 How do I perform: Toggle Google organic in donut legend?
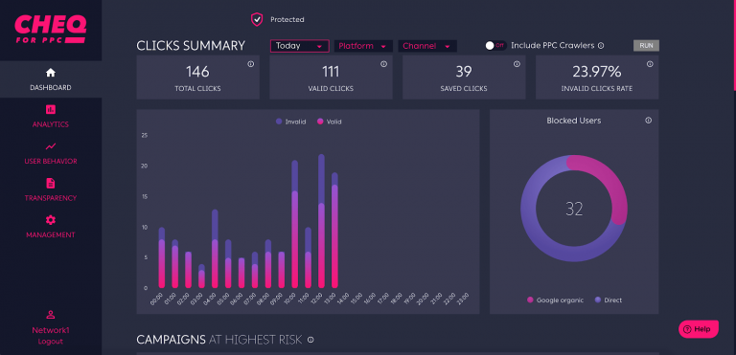[555, 300]
